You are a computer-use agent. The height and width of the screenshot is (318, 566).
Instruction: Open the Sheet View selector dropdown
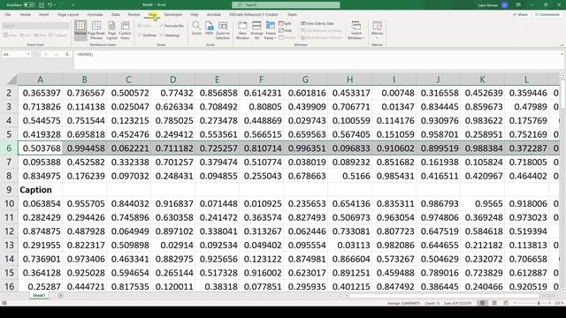[x=35, y=26]
